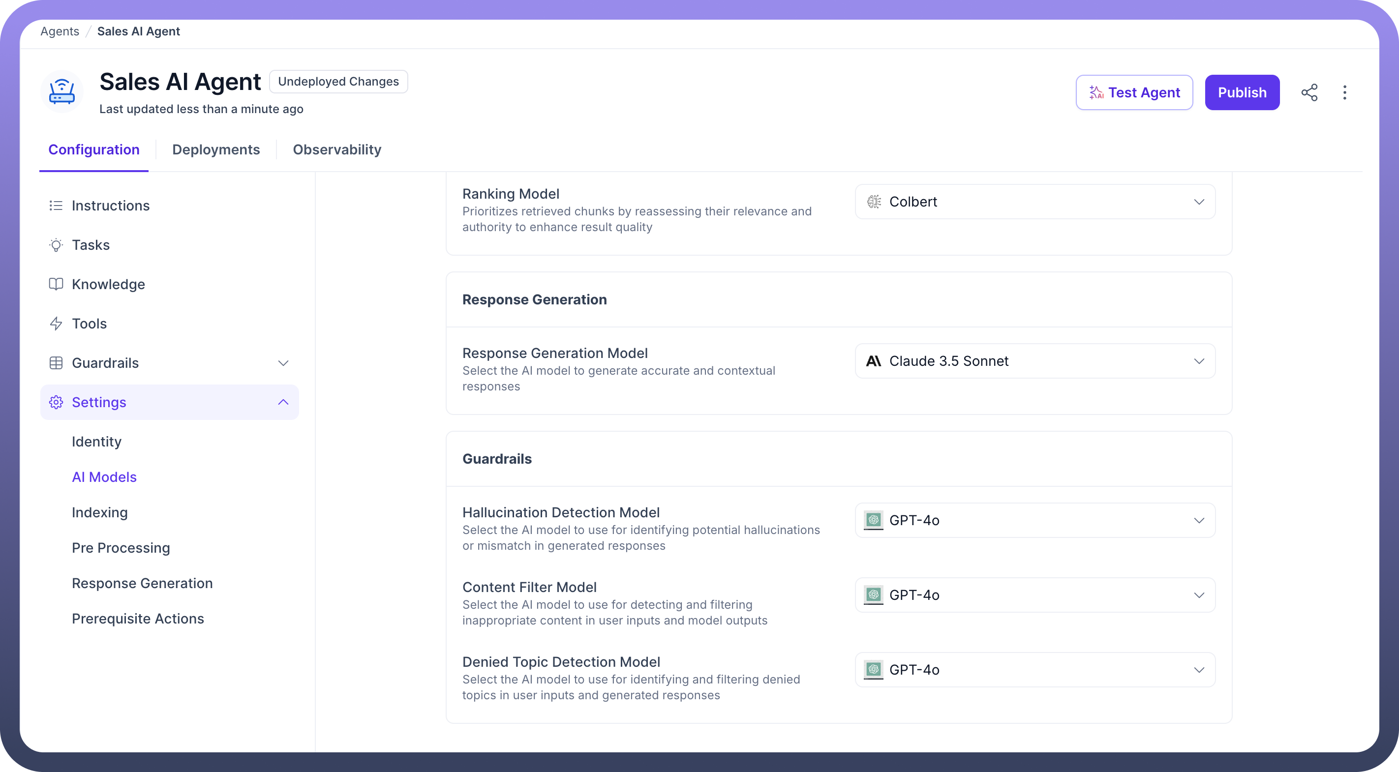Open the three-dot more options menu

1345,92
